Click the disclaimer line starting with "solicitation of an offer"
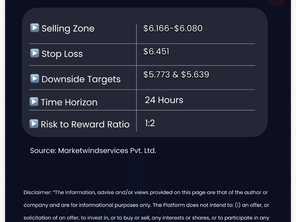Image resolution: width=296 pixels, height=222 pixels. click(146, 218)
